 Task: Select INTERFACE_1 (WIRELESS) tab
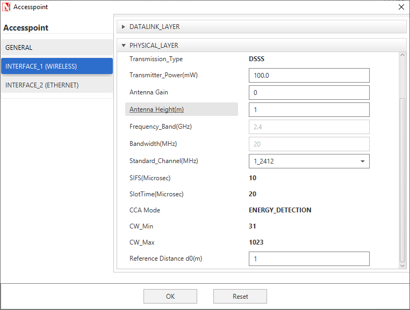pyautogui.click(x=56, y=67)
